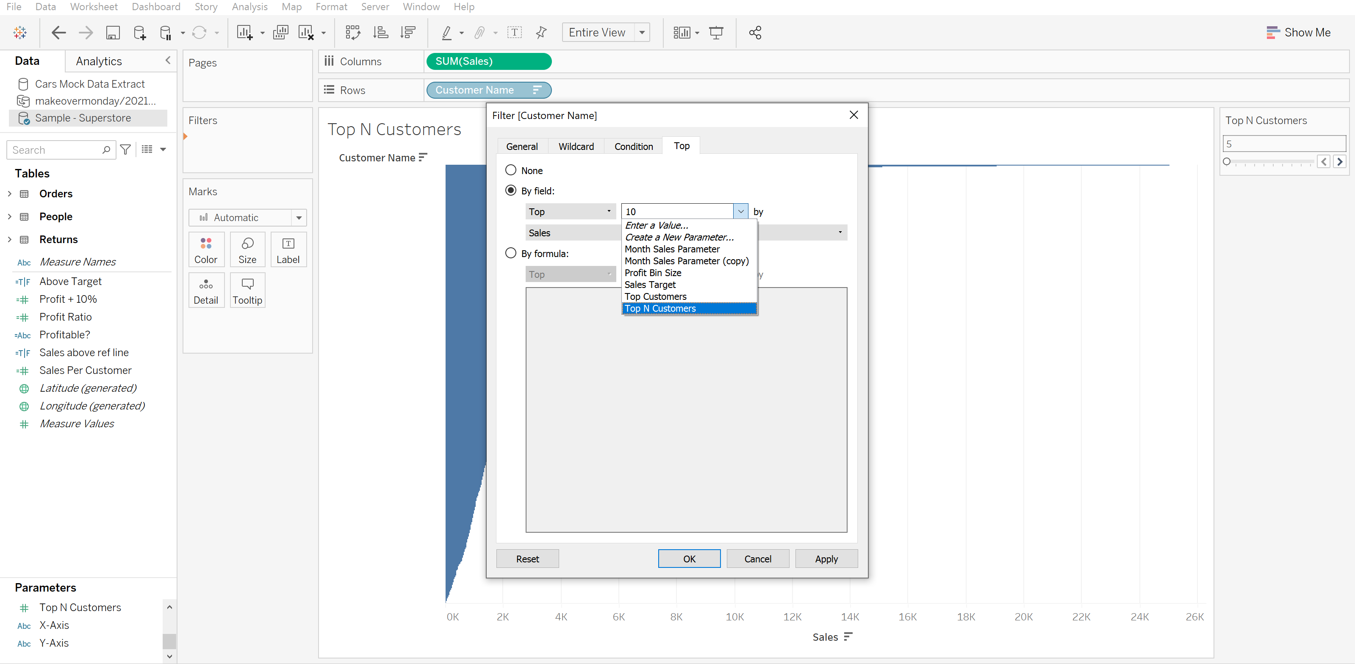Choose Top N Customers from dropdown list

(x=689, y=309)
